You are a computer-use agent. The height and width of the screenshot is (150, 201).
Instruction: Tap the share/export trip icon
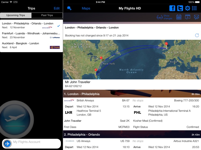(188, 17)
